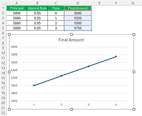This screenshot has width=142, height=116.
Task: Click horizontal axis label 2
Action: [61, 105]
